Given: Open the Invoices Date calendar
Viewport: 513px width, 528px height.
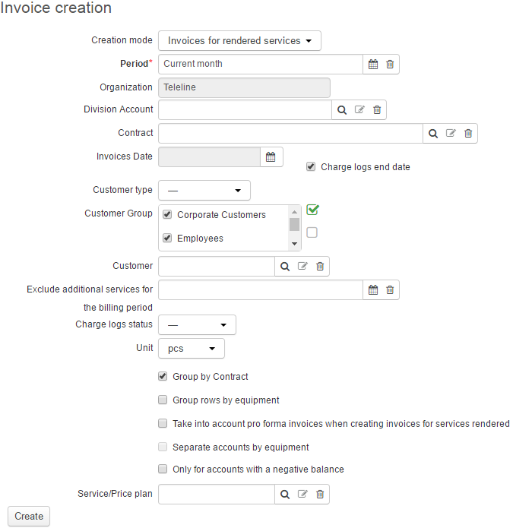Looking at the screenshot, I should click(x=271, y=157).
